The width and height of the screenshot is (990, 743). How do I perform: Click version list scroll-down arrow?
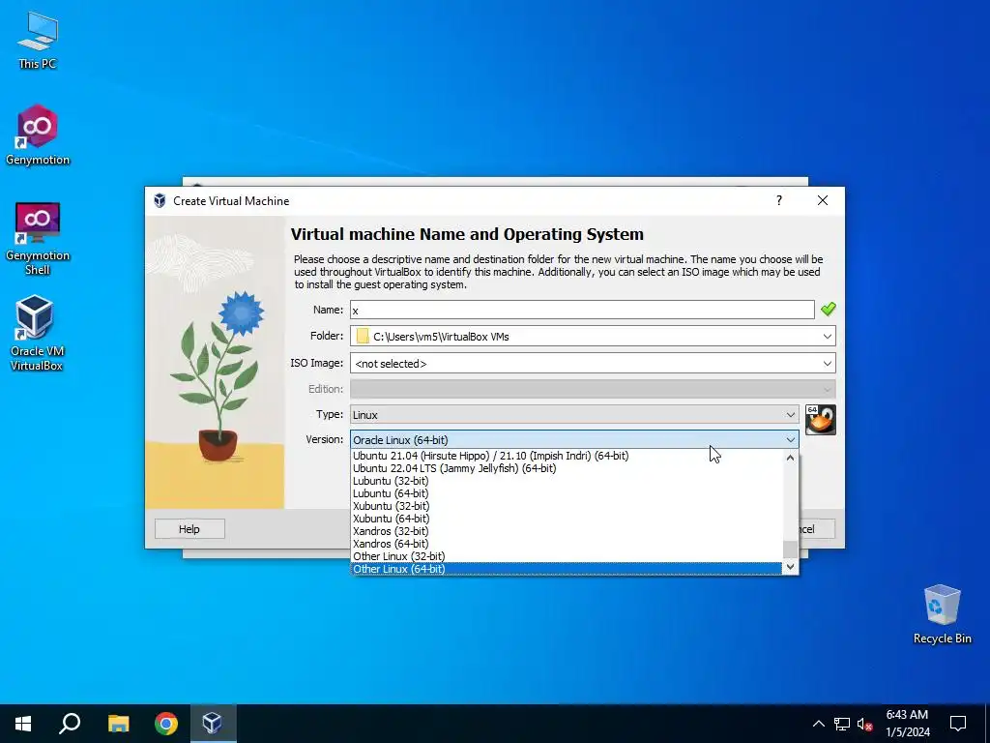(790, 567)
